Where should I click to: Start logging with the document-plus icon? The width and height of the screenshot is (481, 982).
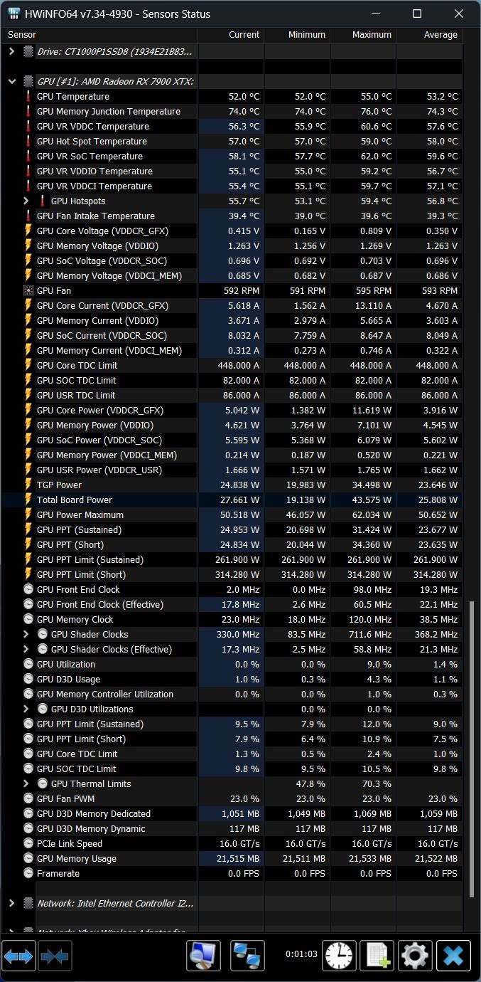click(377, 956)
